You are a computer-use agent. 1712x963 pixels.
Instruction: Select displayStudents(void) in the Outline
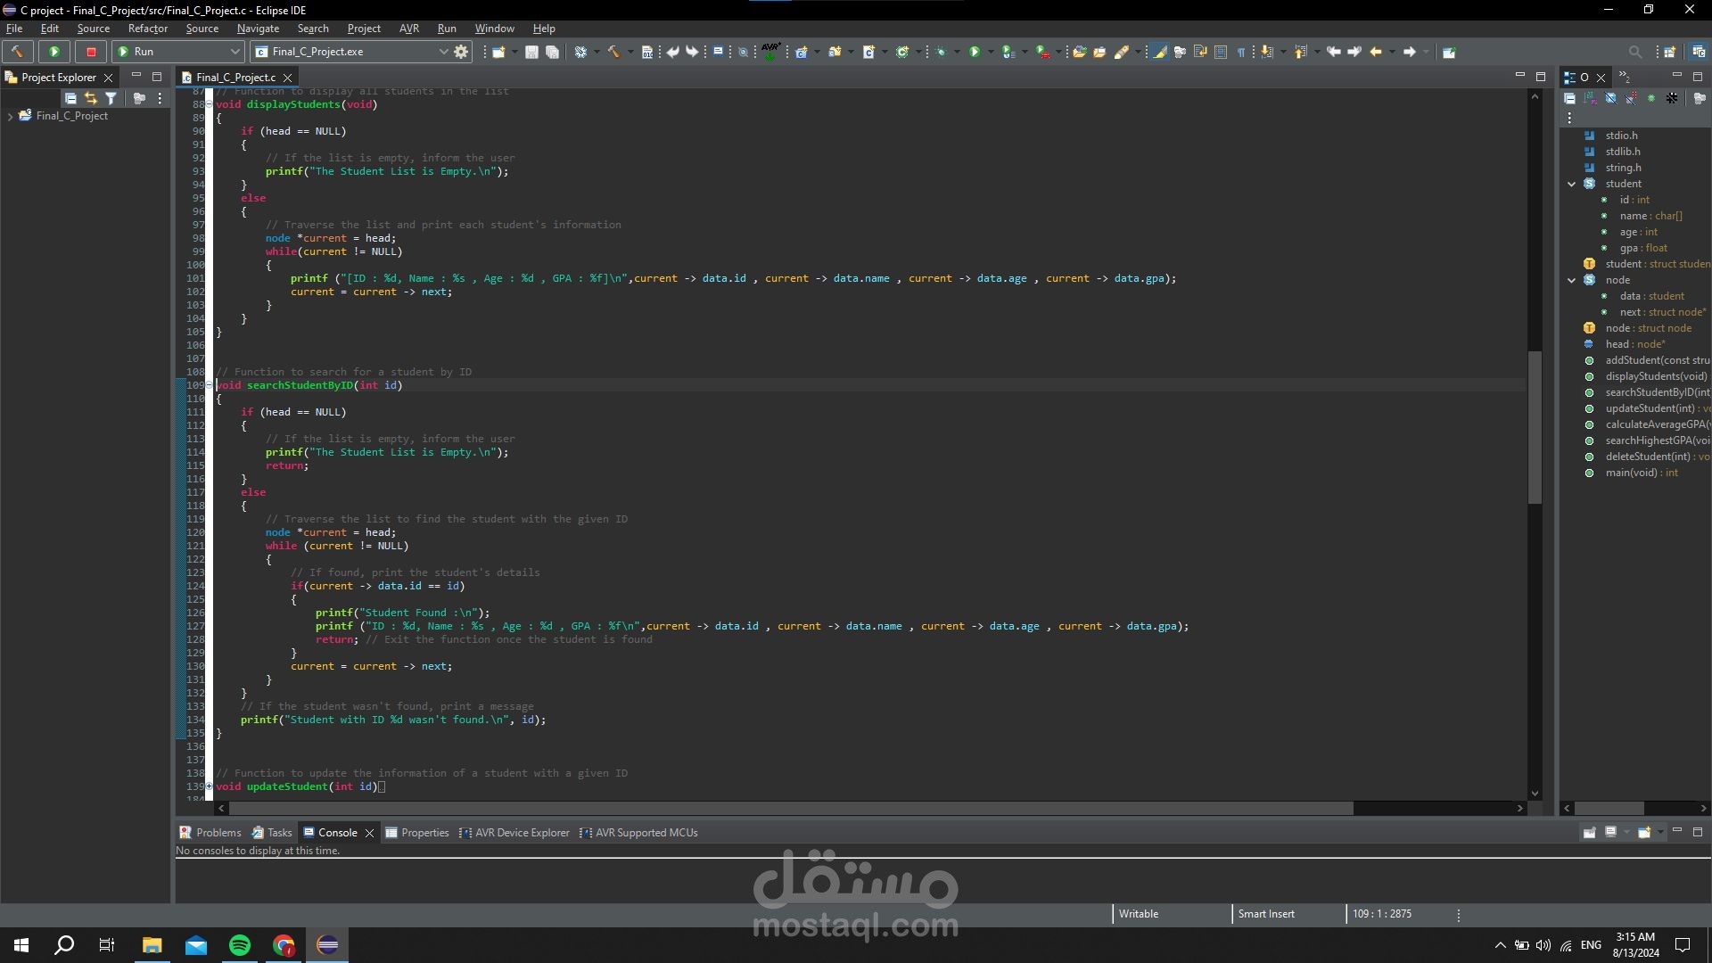pos(1655,376)
